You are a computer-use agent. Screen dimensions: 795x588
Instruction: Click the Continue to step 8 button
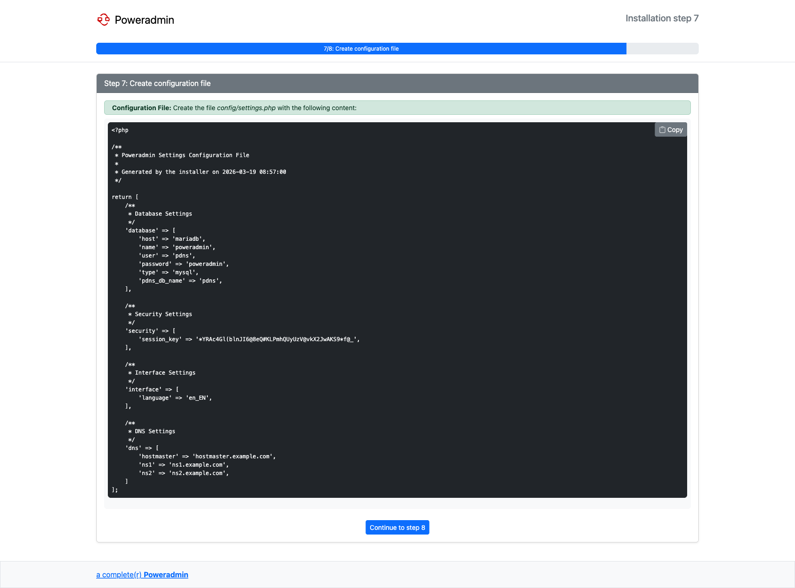397,528
